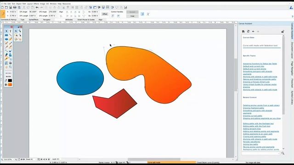Click the left Control Handles icon

(x=113, y=16)
